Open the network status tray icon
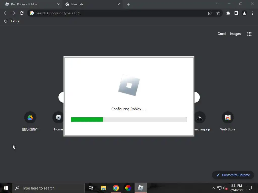 coord(219,188)
